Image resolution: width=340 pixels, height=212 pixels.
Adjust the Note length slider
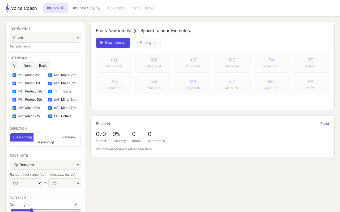[x=45, y=210]
